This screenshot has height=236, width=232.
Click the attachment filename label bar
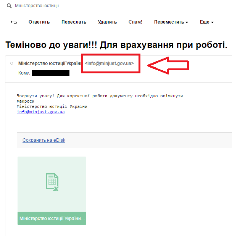52,219
